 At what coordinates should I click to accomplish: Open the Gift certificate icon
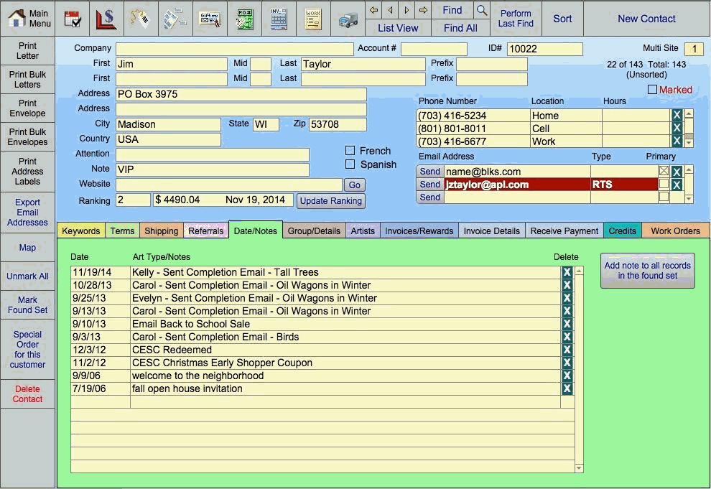[x=210, y=19]
